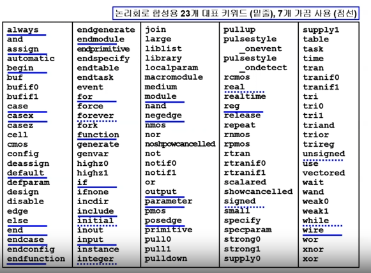The image size is (371, 273).
Task: Click the 'pulldown' keyword
Action: 166,258
